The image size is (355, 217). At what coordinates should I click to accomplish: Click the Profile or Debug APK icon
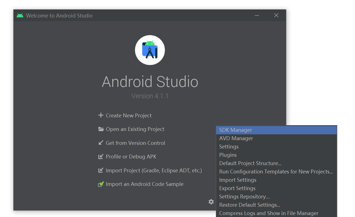coord(101,156)
